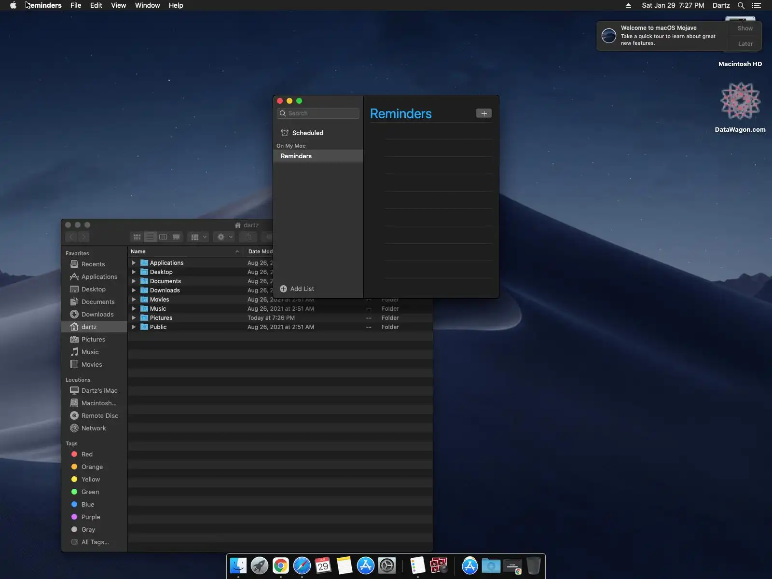The image size is (772, 579).
Task: Switch Finder to gallery view
Action: tap(176, 236)
